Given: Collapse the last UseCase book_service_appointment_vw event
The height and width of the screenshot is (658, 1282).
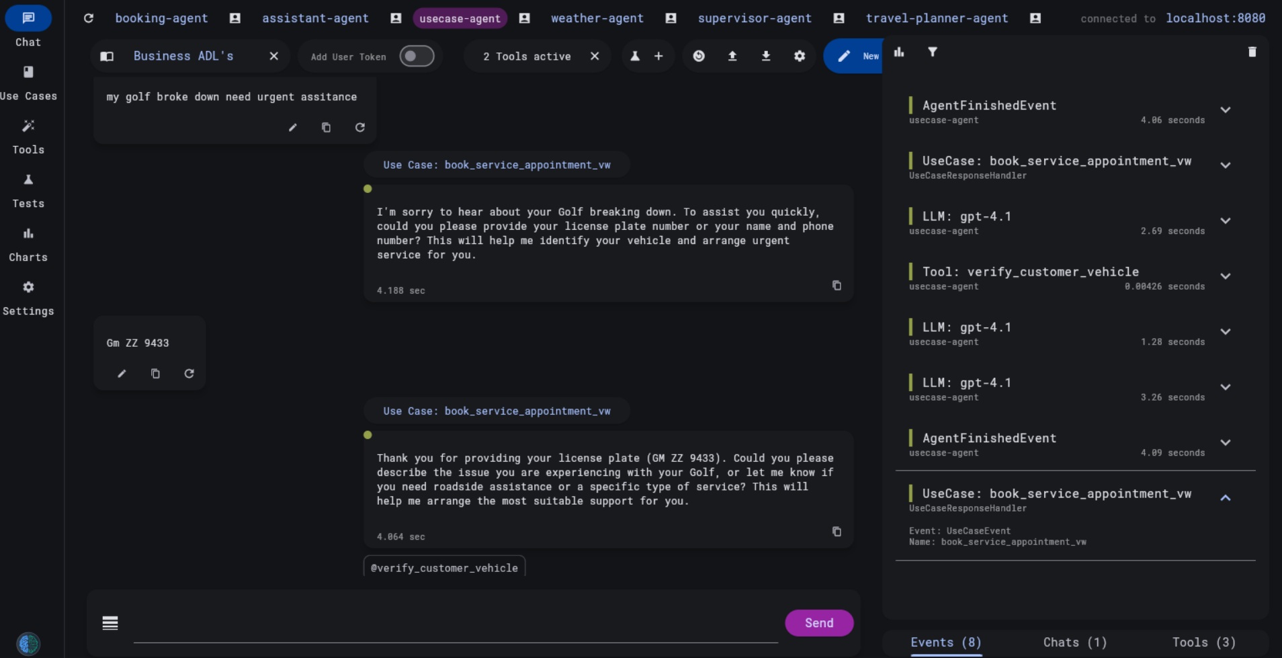Looking at the screenshot, I should (1225, 498).
